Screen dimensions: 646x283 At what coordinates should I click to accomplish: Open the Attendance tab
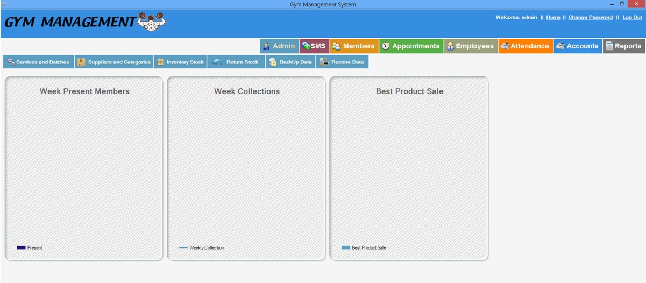pyautogui.click(x=526, y=46)
